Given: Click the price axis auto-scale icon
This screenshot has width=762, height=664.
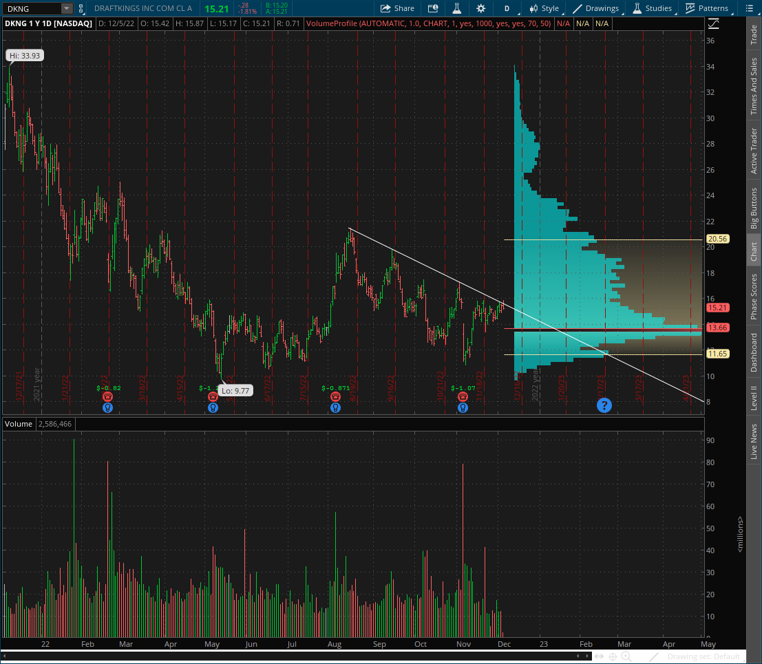Looking at the screenshot, I should click(713, 23).
